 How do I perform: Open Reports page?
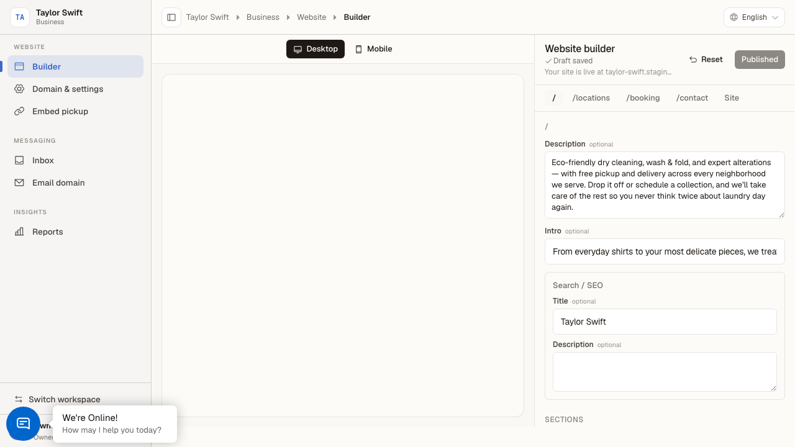[75, 232]
